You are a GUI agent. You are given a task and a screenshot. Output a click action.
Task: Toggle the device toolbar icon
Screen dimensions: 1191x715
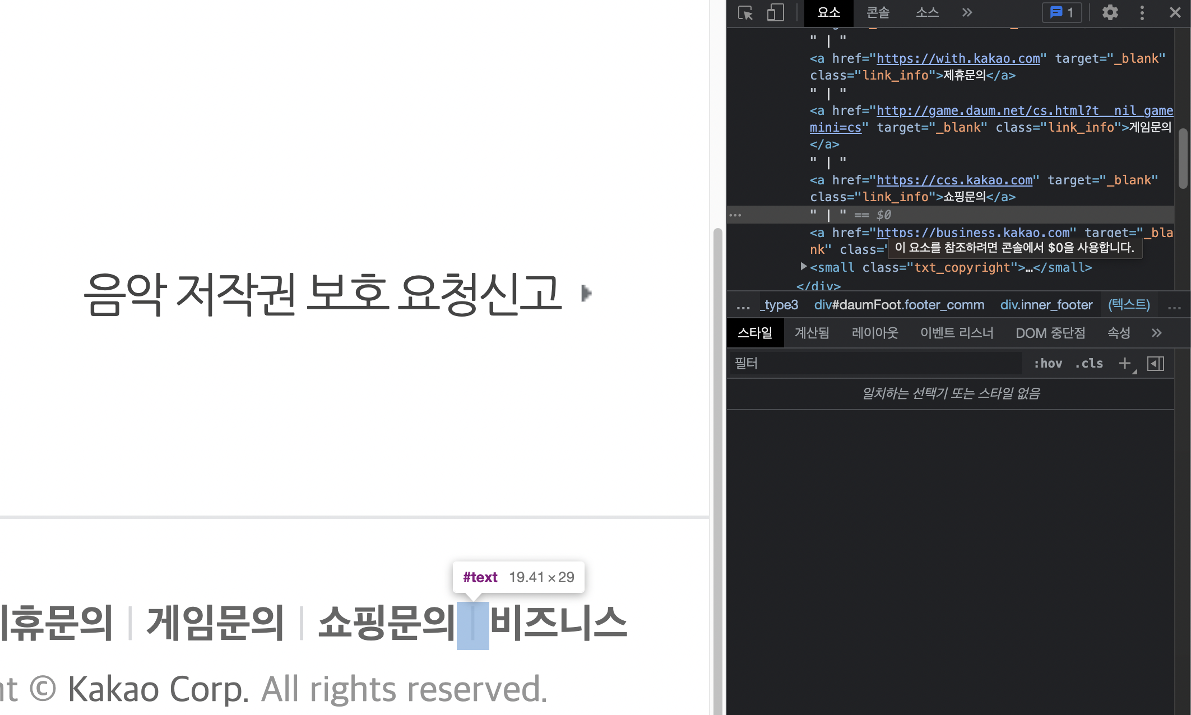pyautogui.click(x=775, y=12)
